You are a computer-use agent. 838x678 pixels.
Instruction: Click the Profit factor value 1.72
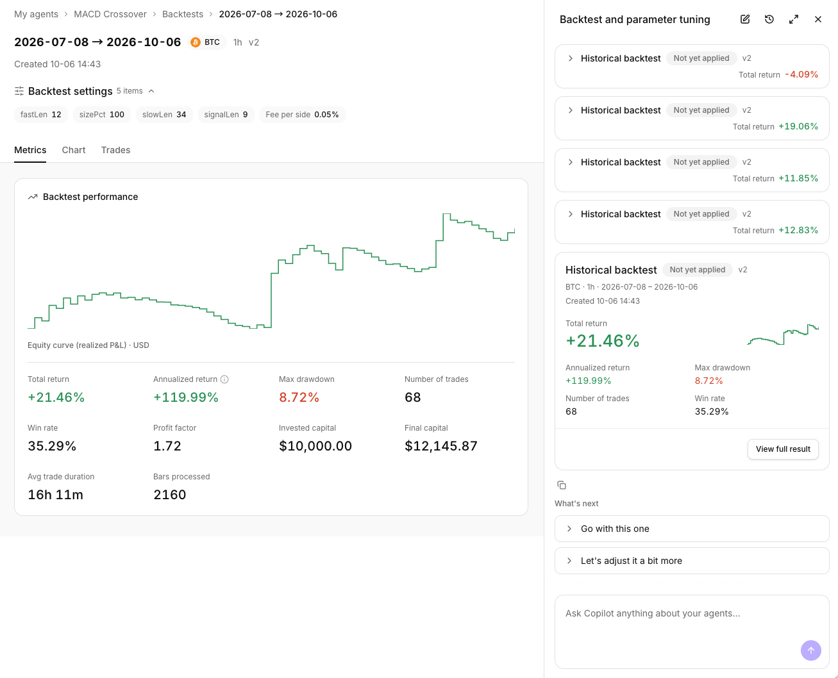(x=167, y=446)
